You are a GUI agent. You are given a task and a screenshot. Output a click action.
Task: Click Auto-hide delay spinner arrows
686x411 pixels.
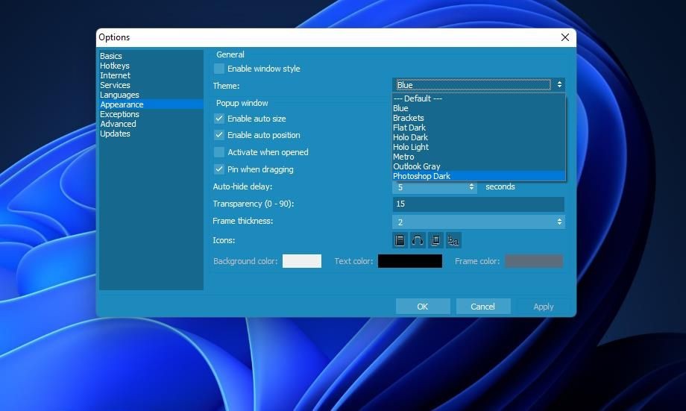[x=471, y=187]
